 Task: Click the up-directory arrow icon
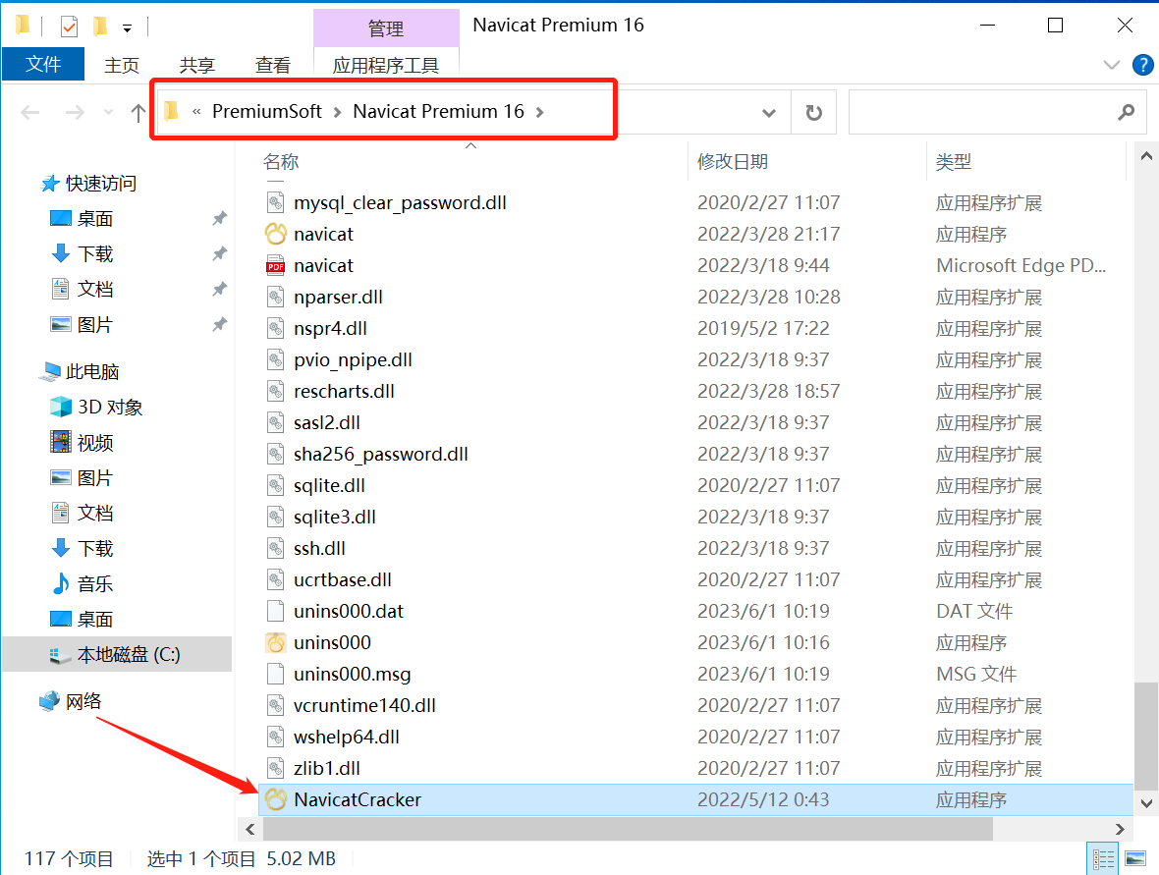138,112
